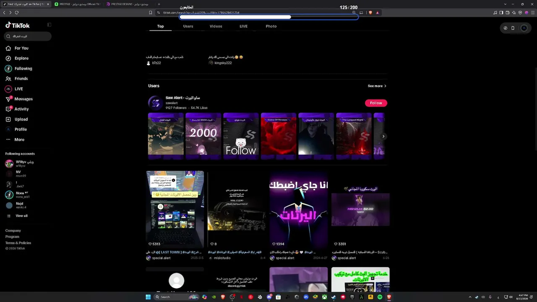Open Steam from the taskbar
The image size is (537, 302).
[334, 297]
